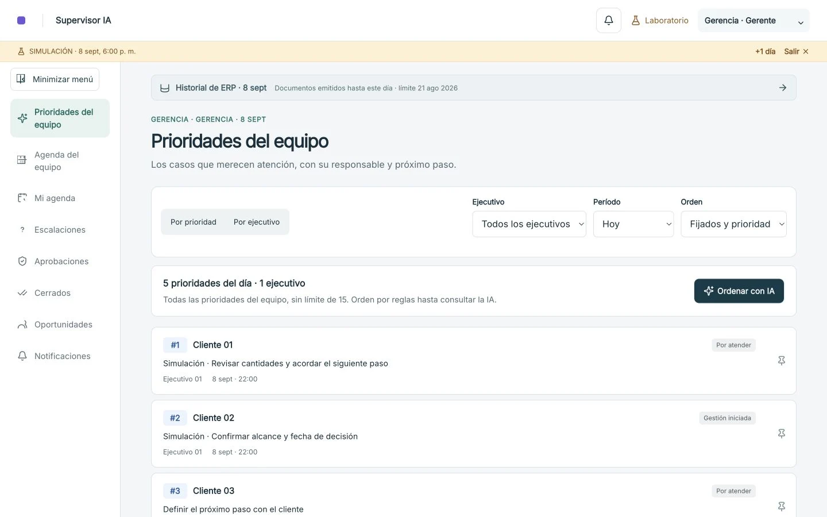Open Escalaciones in sidebar
Screen dimensions: 827x517
coord(60,230)
